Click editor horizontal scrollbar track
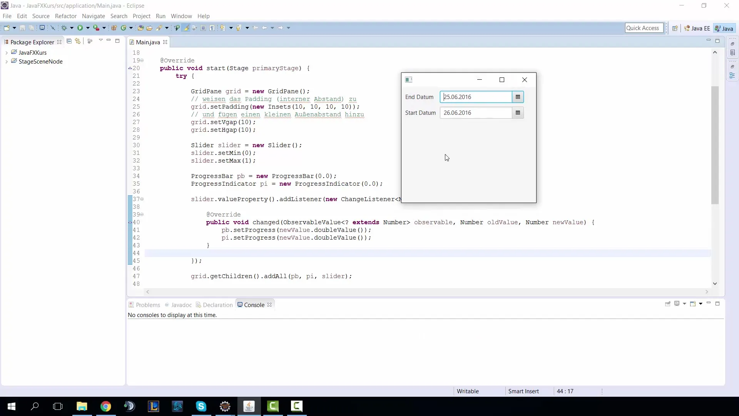The width and height of the screenshot is (739, 416). click(x=427, y=292)
